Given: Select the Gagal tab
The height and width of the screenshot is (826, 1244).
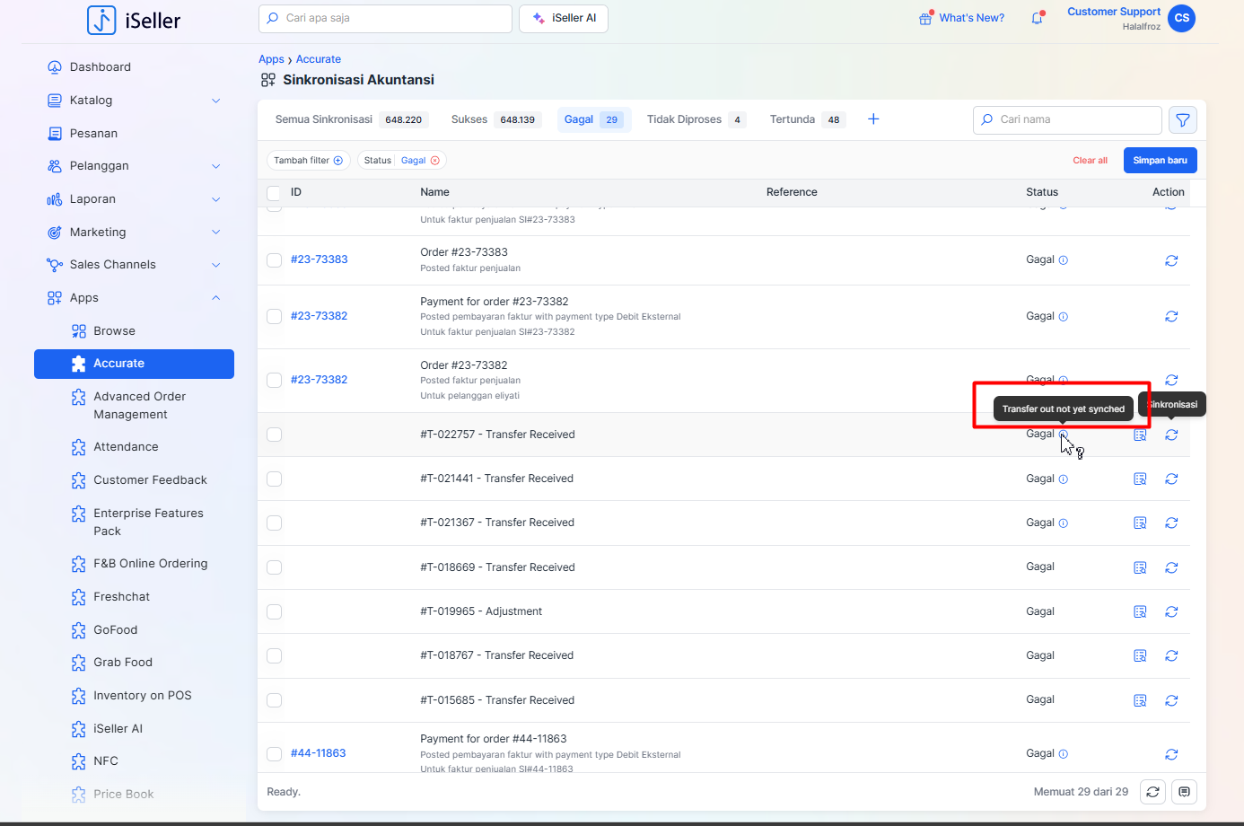Looking at the screenshot, I should [x=594, y=119].
